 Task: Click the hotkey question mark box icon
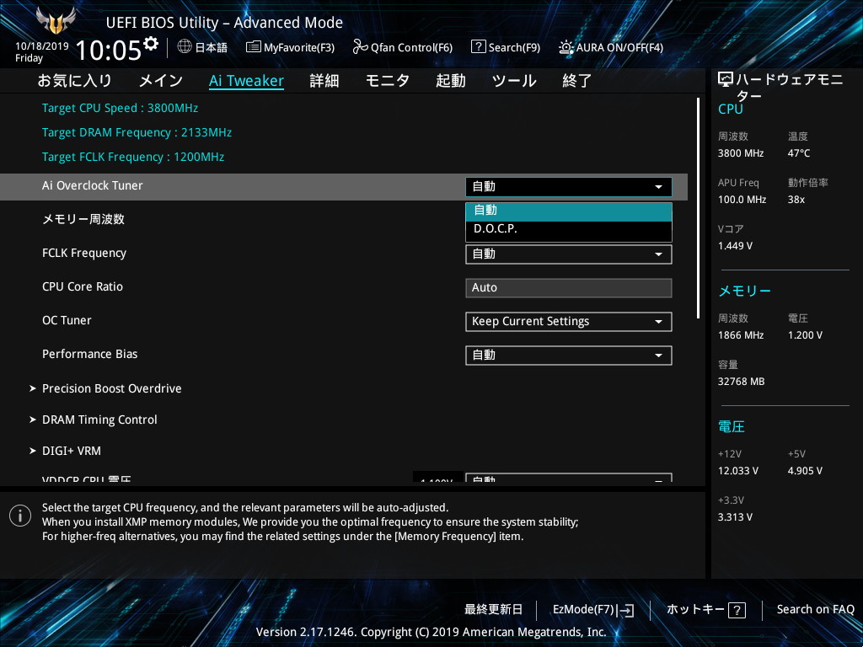[737, 610]
